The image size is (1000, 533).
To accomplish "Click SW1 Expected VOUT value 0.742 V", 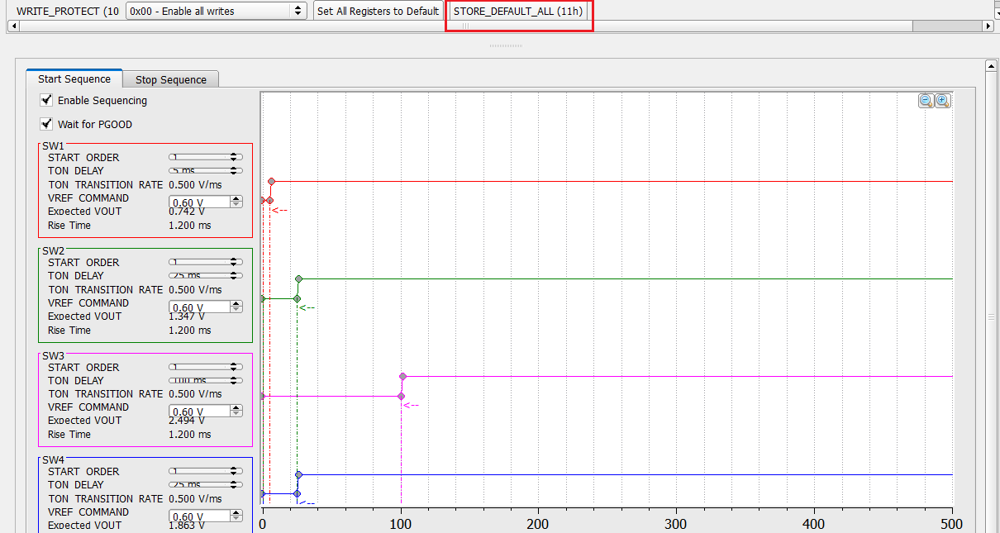I will tap(186, 212).
